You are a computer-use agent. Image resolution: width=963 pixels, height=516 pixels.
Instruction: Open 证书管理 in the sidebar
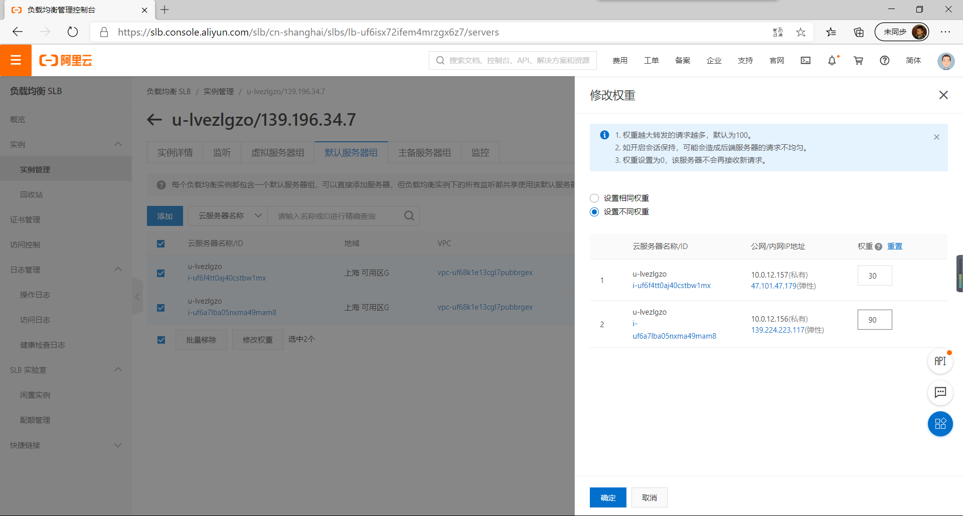(x=25, y=219)
